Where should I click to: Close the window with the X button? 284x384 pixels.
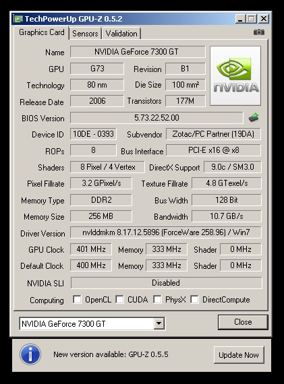(264, 19)
